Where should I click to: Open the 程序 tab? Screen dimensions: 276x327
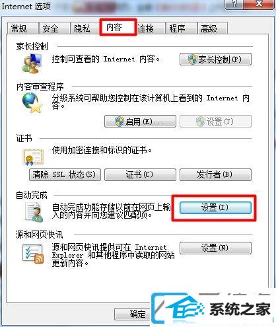click(x=181, y=28)
